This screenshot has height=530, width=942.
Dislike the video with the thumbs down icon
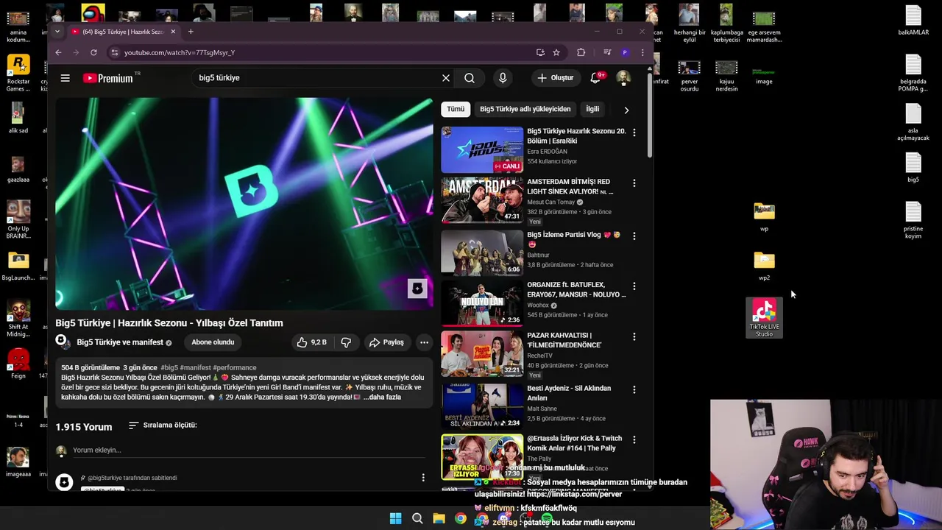pos(346,342)
